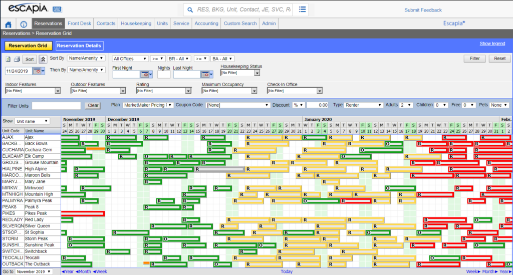Click the Nights input field
The height and width of the screenshot is (275, 513).
point(164,75)
